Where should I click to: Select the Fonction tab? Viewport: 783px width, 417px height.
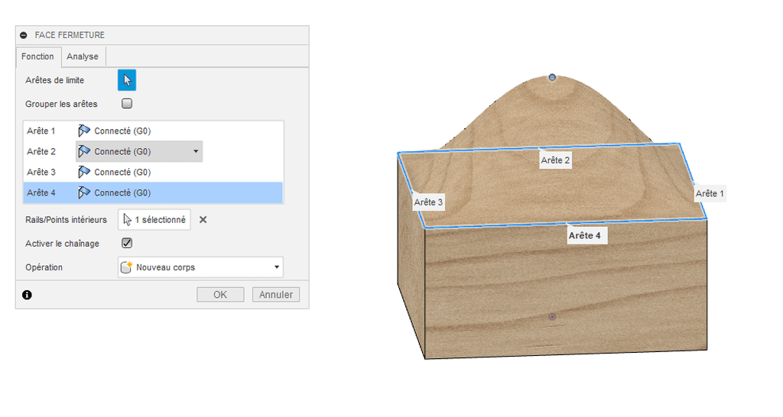point(38,57)
